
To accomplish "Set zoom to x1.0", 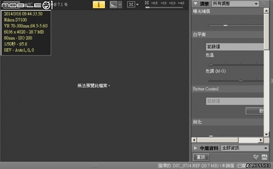I will click(x=163, y=3).
